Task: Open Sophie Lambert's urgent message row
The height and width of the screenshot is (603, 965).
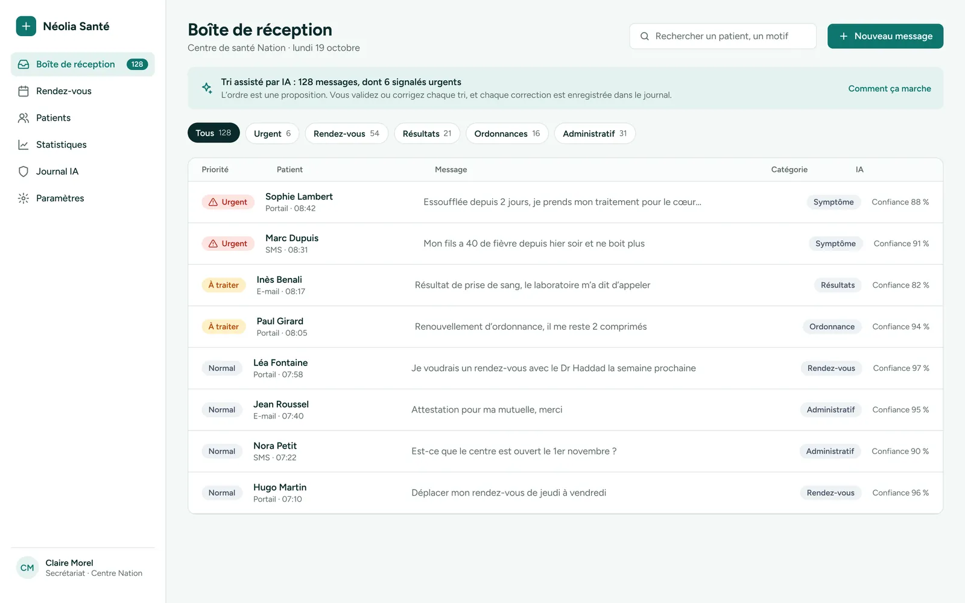Action: click(565, 202)
